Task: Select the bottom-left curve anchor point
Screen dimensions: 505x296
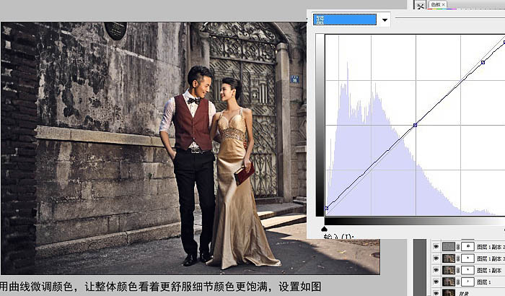Action: point(327,208)
